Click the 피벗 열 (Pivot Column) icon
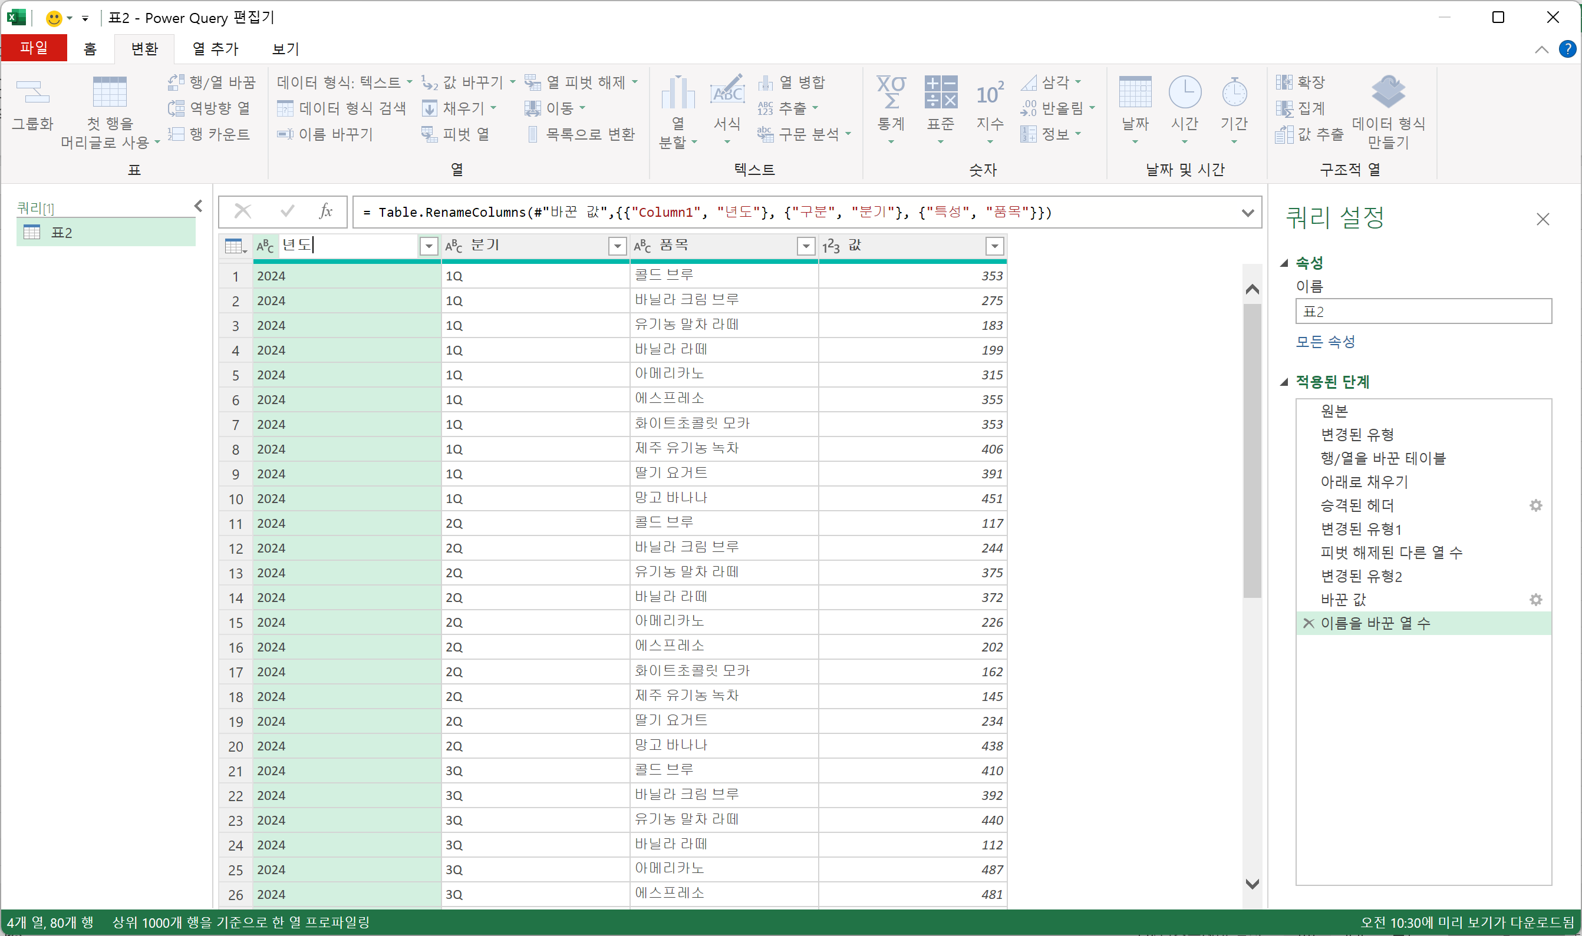 (x=429, y=134)
